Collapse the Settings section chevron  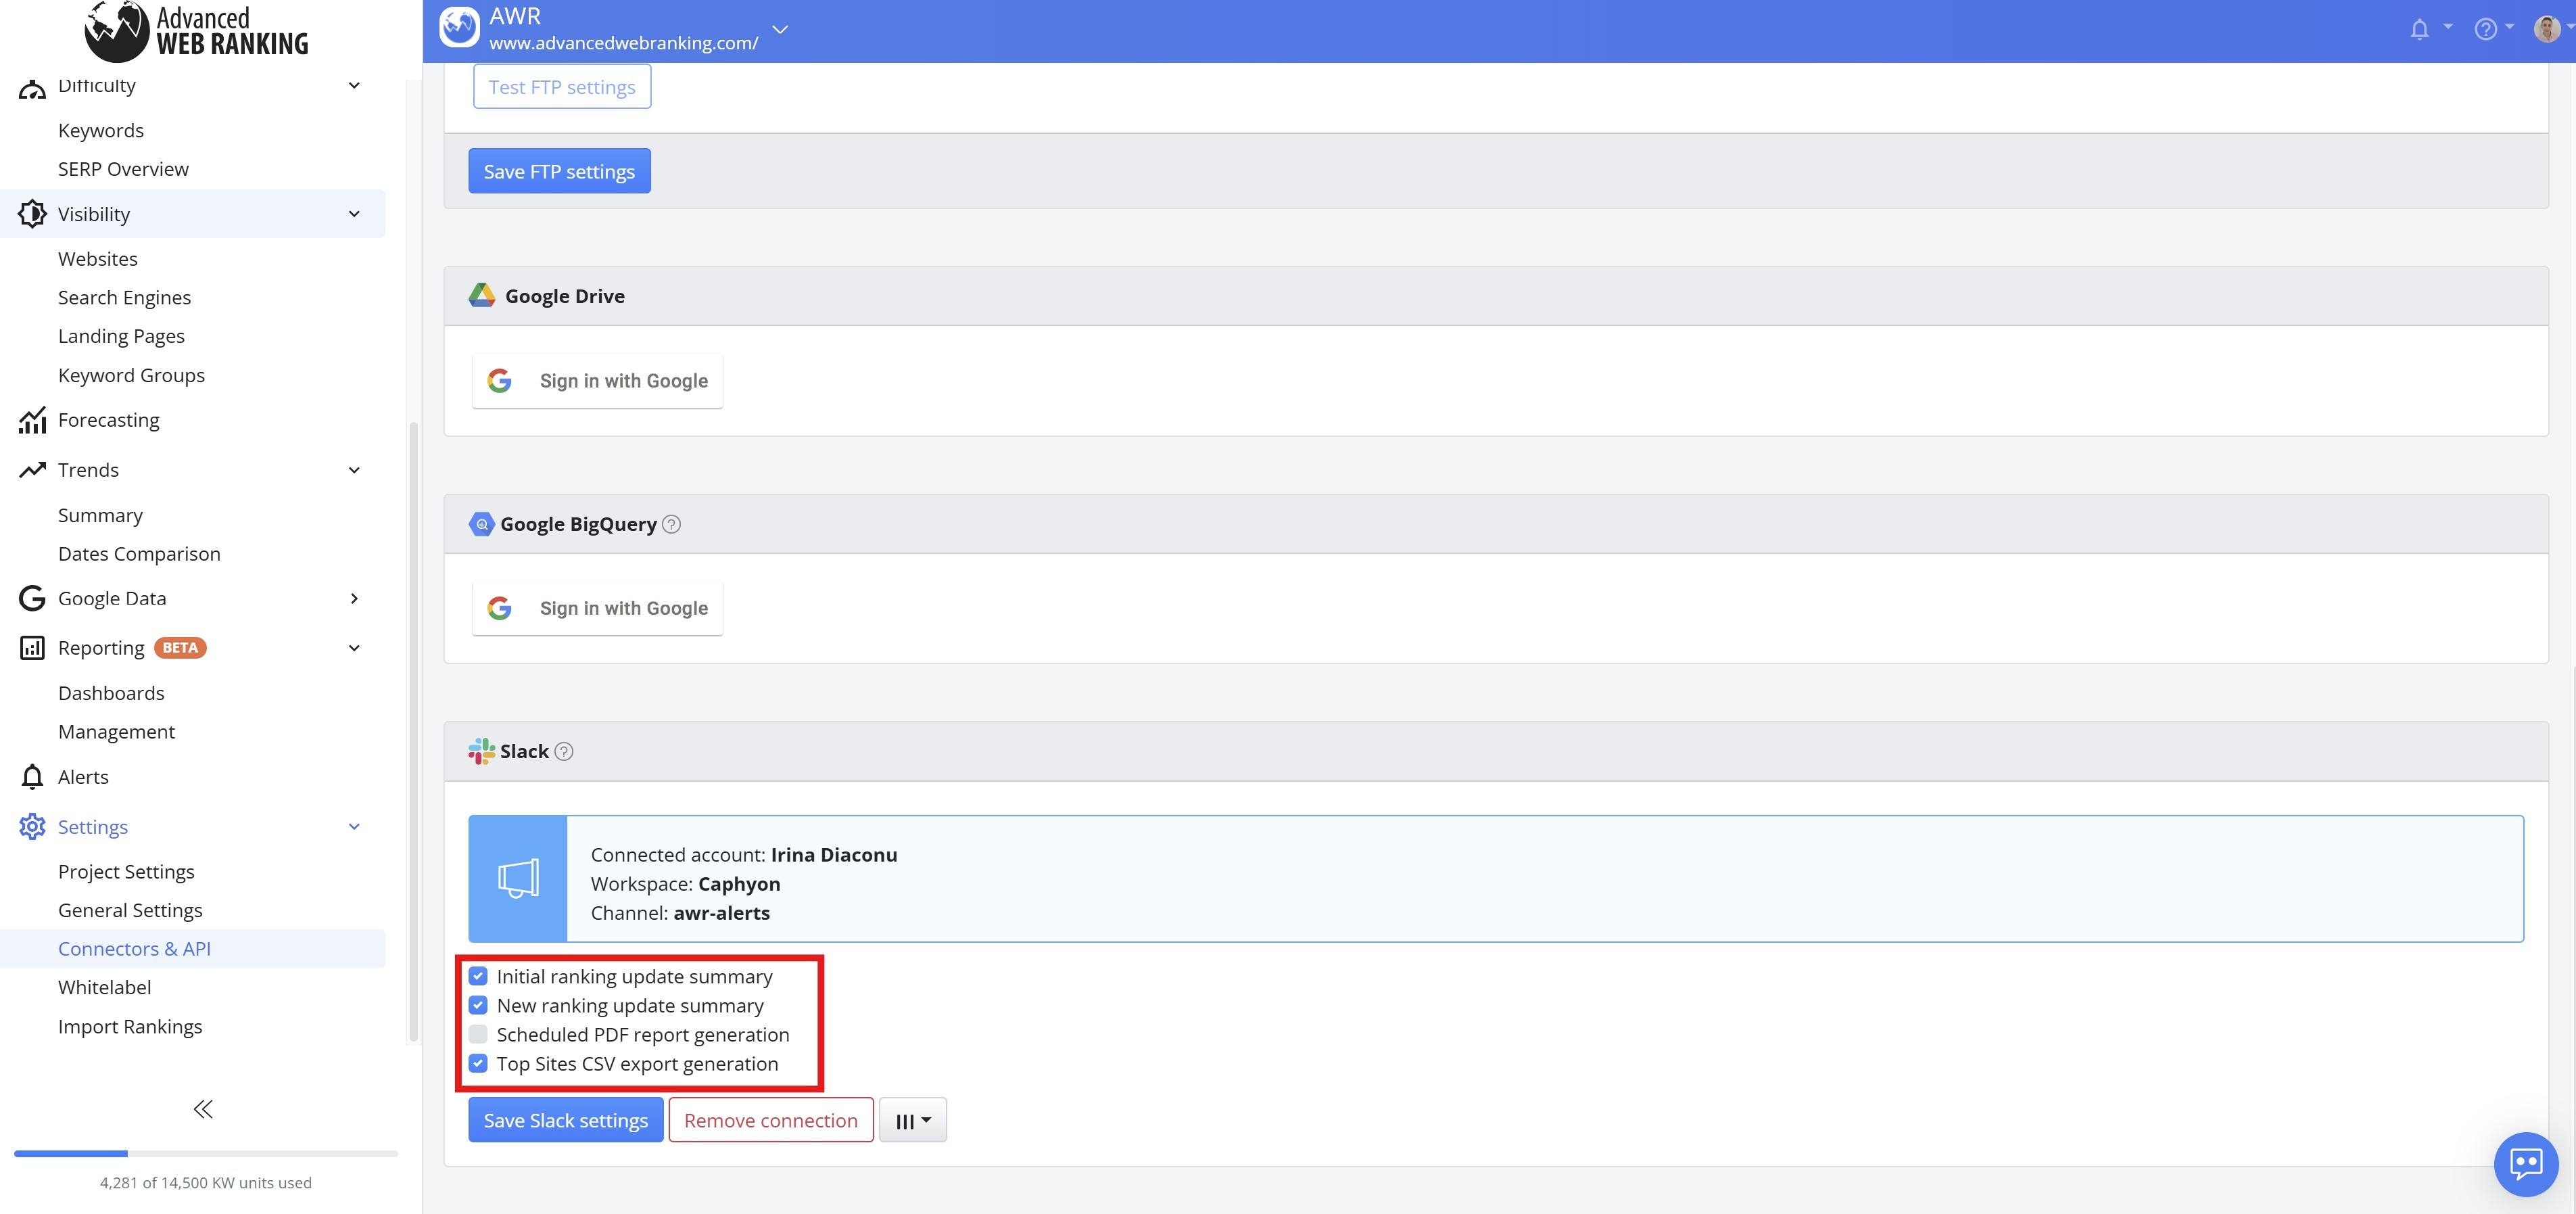click(354, 827)
